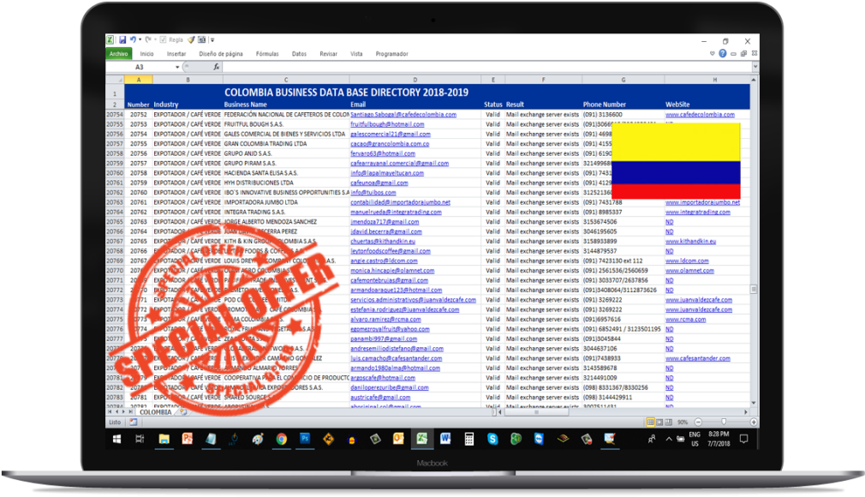Viewport: 865px width, 497px height.
Task: Open the Fórmulas ribbon tab
Action: pyautogui.click(x=267, y=54)
